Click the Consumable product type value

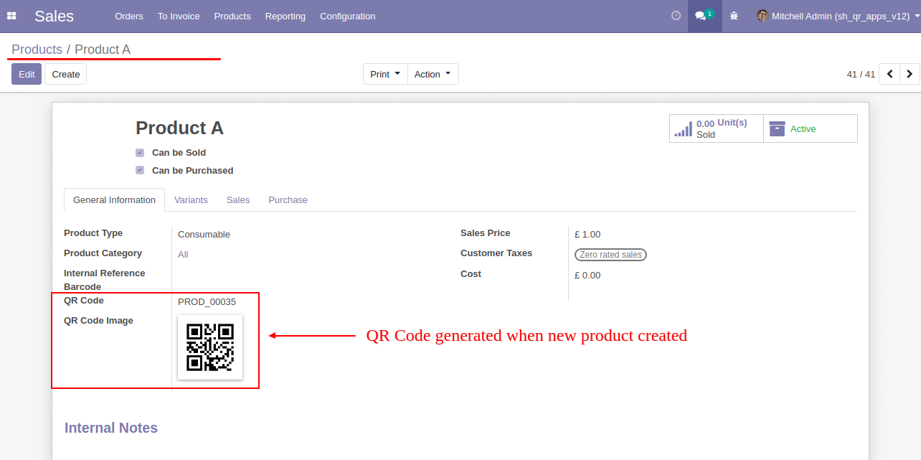[x=204, y=235]
